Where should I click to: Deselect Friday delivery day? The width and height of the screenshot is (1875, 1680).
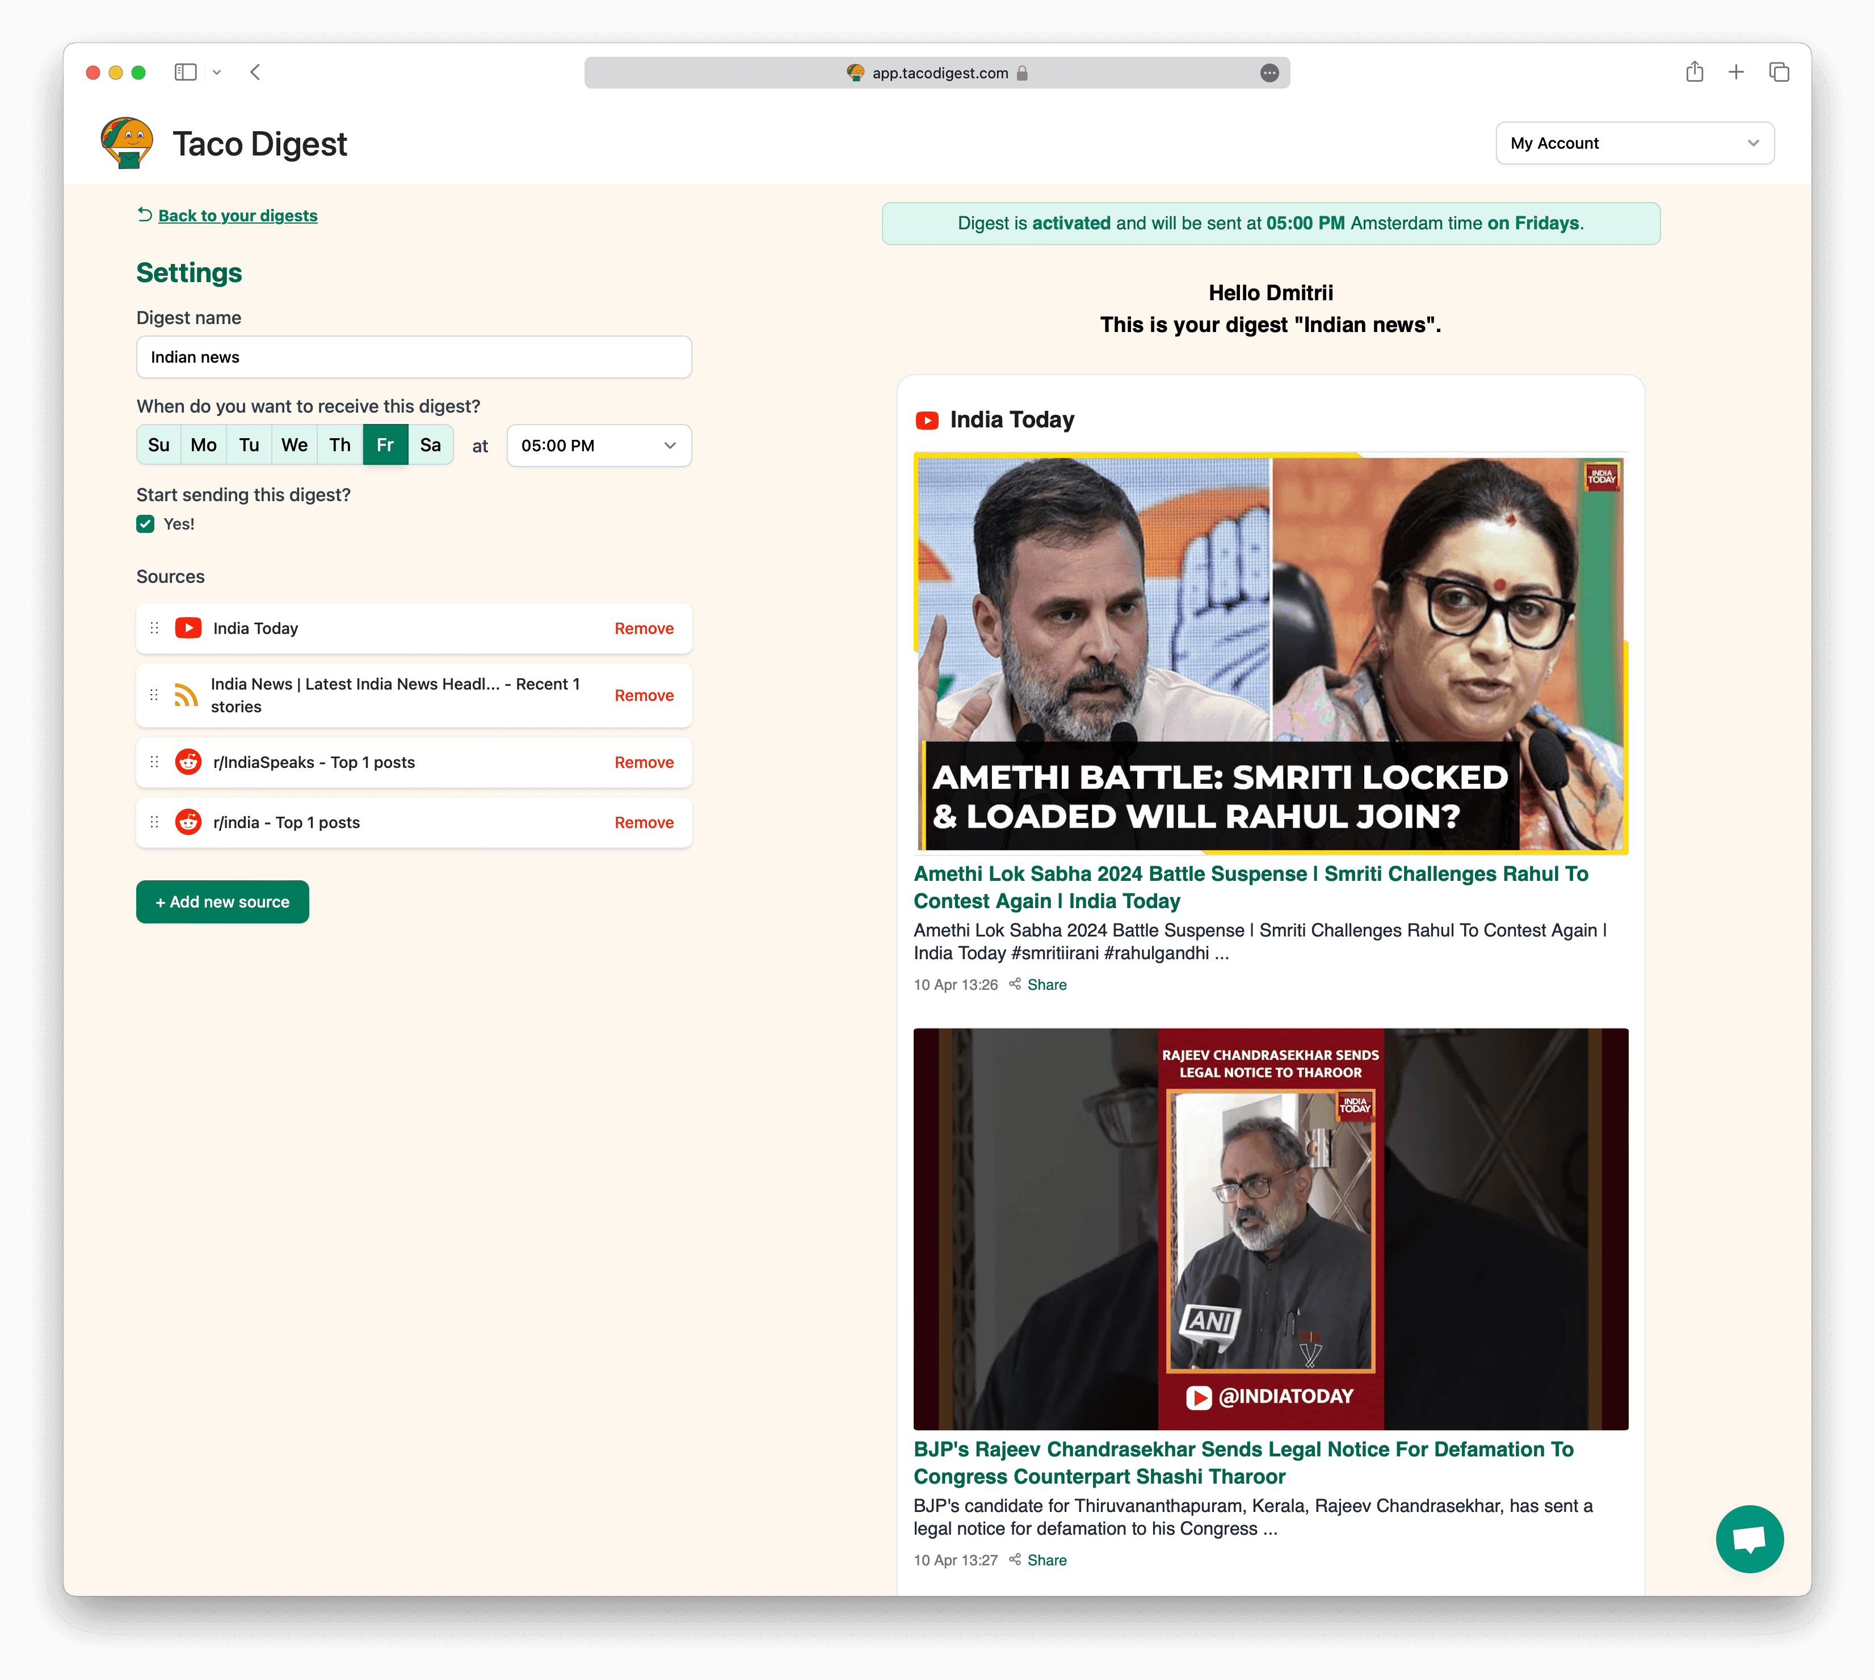click(x=386, y=446)
